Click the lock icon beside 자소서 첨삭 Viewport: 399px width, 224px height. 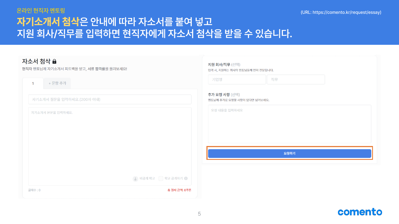pos(54,61)
